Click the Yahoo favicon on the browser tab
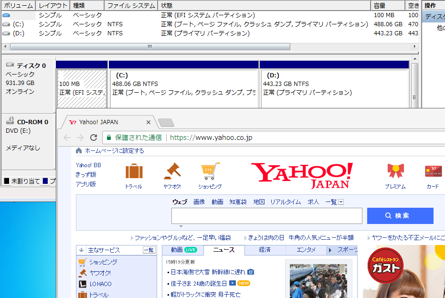445x298 pixels. click(73, 122)
